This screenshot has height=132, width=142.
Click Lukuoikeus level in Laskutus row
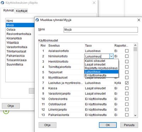coord(93,83)
